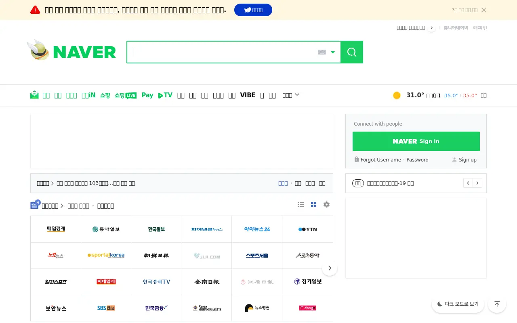
Task: Open the 쥬니어네이버 link at top right
Action: [456, 28]
